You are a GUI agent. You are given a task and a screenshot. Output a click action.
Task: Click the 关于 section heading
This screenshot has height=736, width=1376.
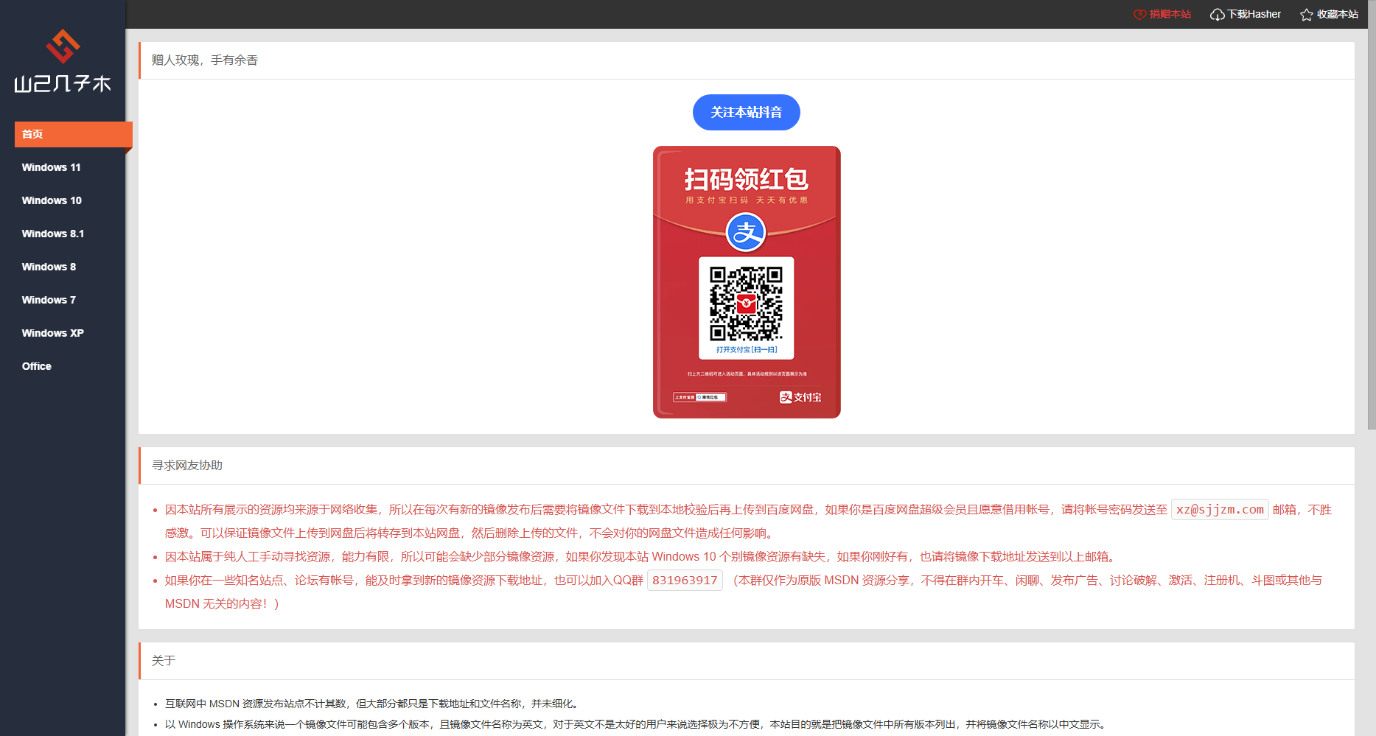point(164,661)
